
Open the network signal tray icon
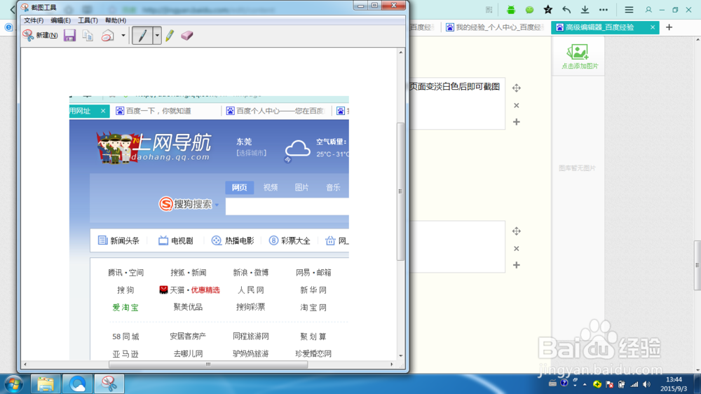click(634, 384)
